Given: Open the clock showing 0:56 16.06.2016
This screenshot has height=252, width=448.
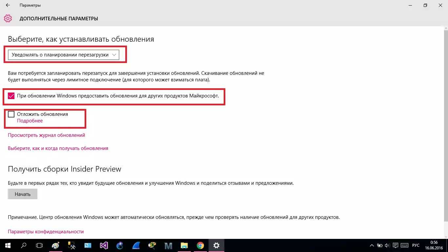Looking at the screenshot, I should [434, 245].
